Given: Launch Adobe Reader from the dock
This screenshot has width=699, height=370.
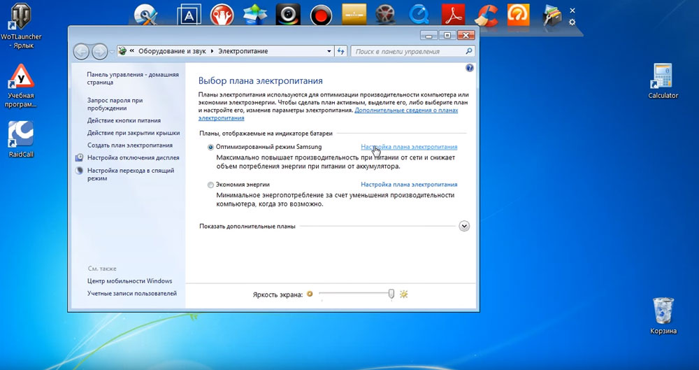Looking at the screenshot, I should click(x=453, y=14).
